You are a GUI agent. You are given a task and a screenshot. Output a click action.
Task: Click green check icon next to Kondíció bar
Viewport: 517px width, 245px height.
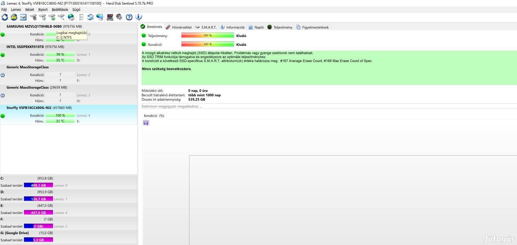144,44
